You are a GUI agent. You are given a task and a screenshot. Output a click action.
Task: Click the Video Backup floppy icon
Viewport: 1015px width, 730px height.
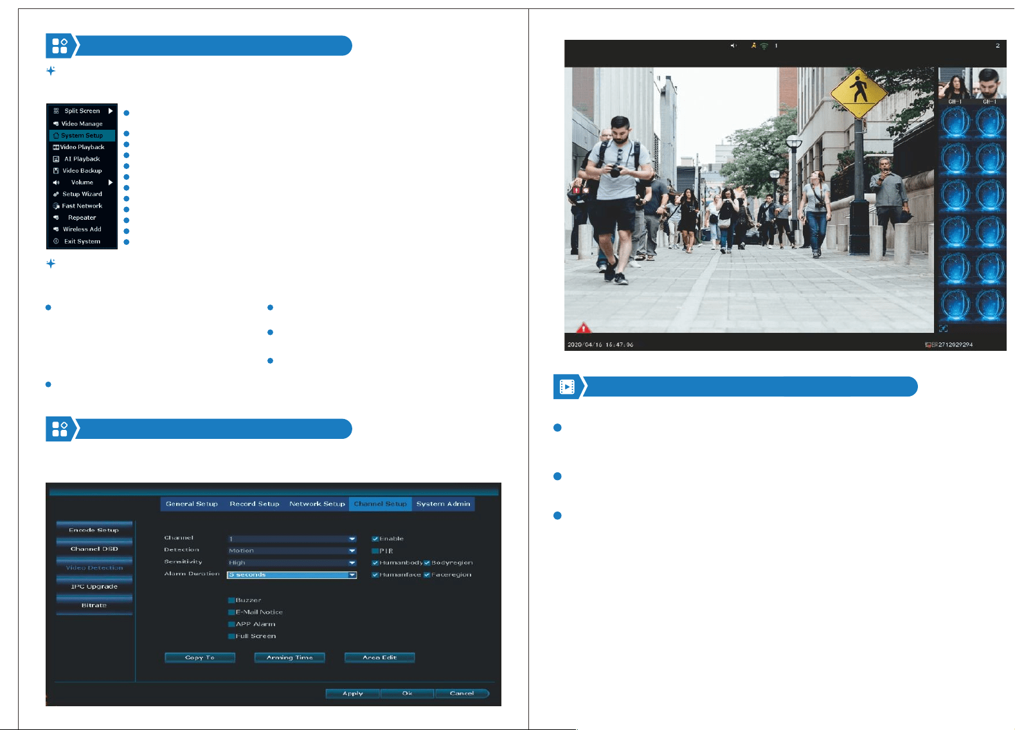point(56,171)
